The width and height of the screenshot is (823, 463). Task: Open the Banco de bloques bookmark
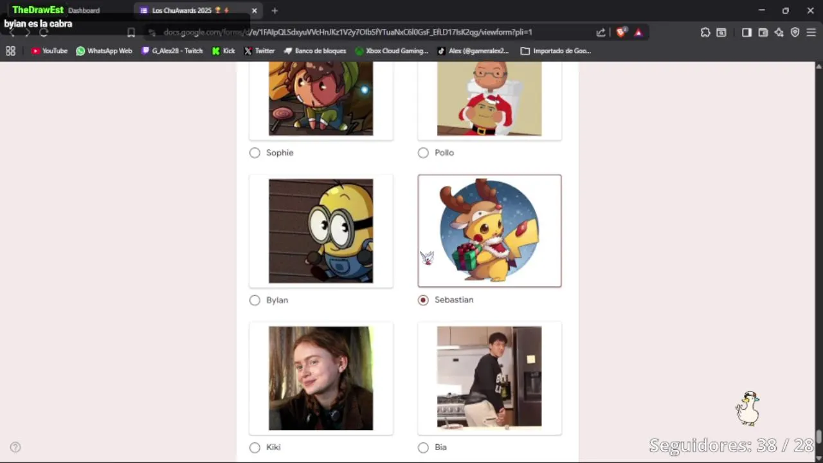[315, 51]
